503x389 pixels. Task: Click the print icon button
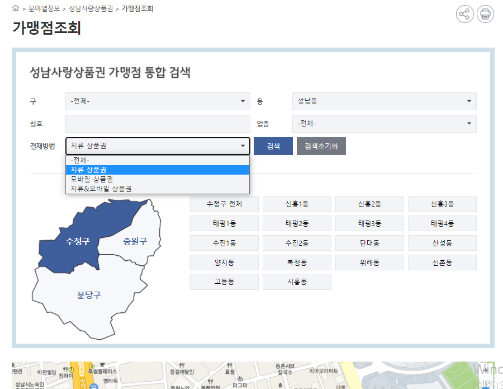pyautogui.click(x=485, y=14)
